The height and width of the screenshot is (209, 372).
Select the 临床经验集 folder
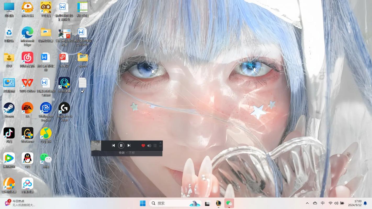tap(46, 34)
